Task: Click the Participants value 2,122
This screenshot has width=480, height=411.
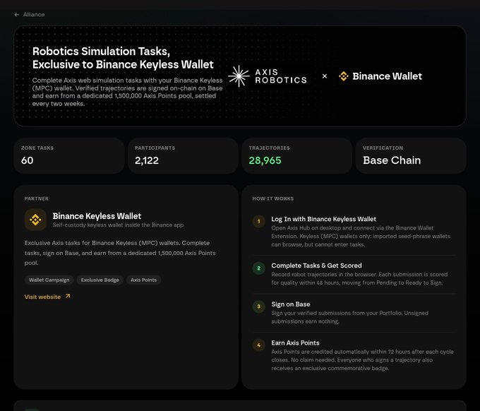Action: click(x=147, y=160)
